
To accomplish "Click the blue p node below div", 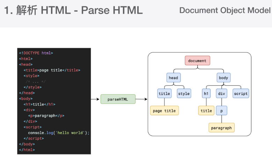I will click(221, 111).
